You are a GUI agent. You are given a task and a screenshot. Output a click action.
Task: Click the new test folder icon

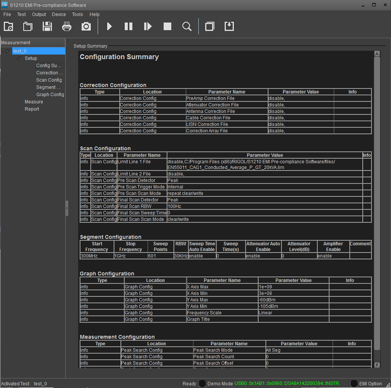point(9,26)
